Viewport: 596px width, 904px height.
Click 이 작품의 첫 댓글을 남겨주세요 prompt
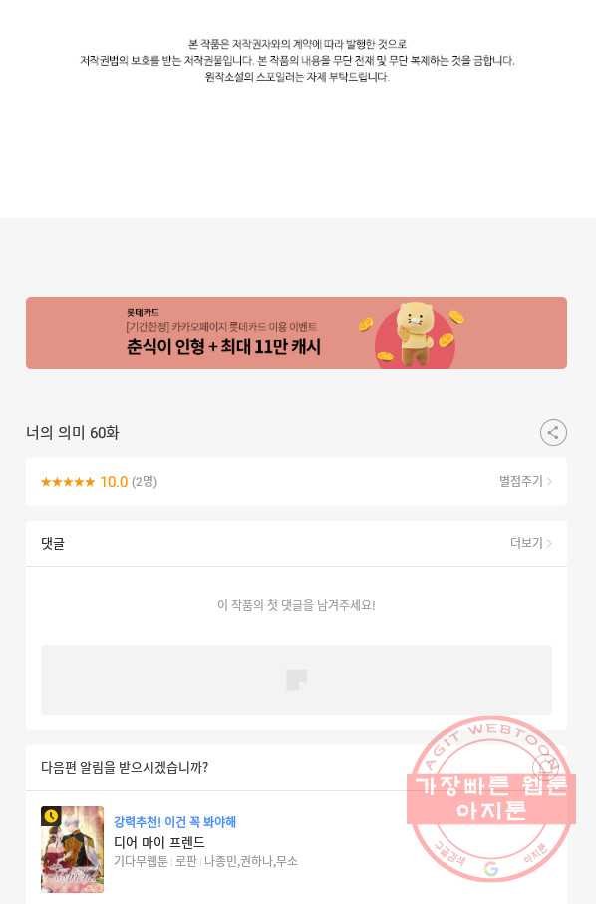[296, 605]
